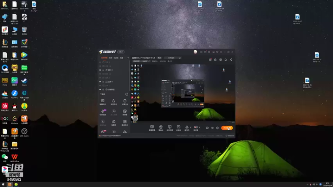Add a phone screen cast source
Image resolution: width=333 pixels, height=187 pixels.
[169, 128]
